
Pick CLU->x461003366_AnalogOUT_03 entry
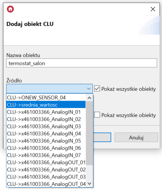(46, 177)
